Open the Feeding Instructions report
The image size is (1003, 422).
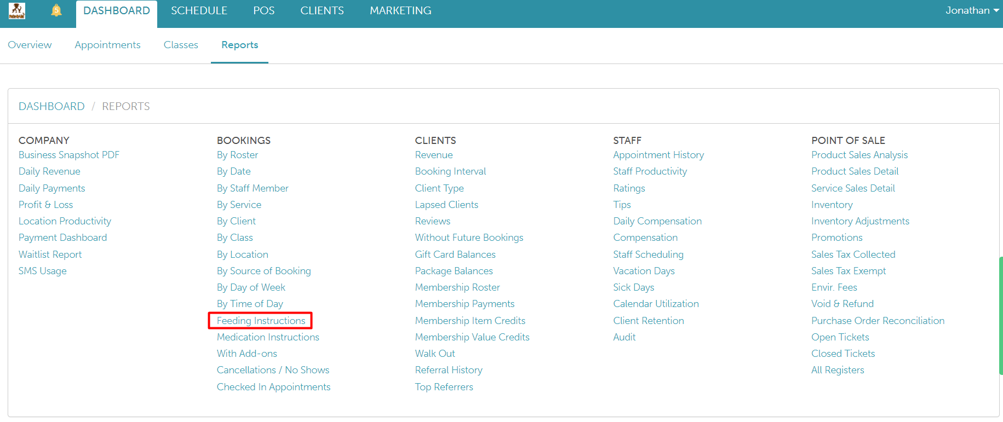point(261,321)
